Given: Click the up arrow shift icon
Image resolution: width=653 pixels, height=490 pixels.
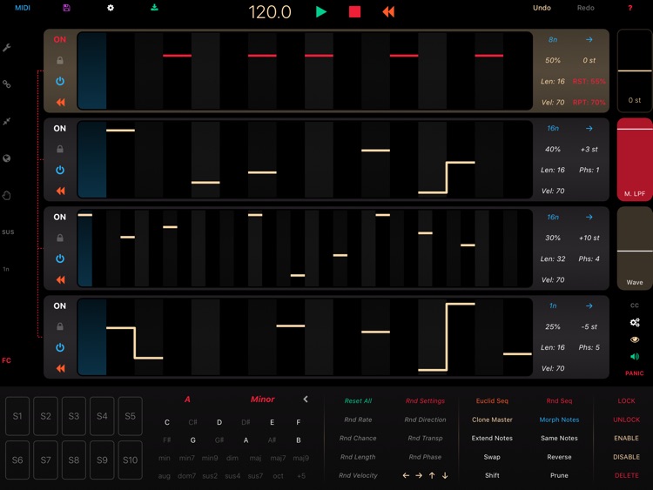Looking at the screenshot, I should (432, 475).
